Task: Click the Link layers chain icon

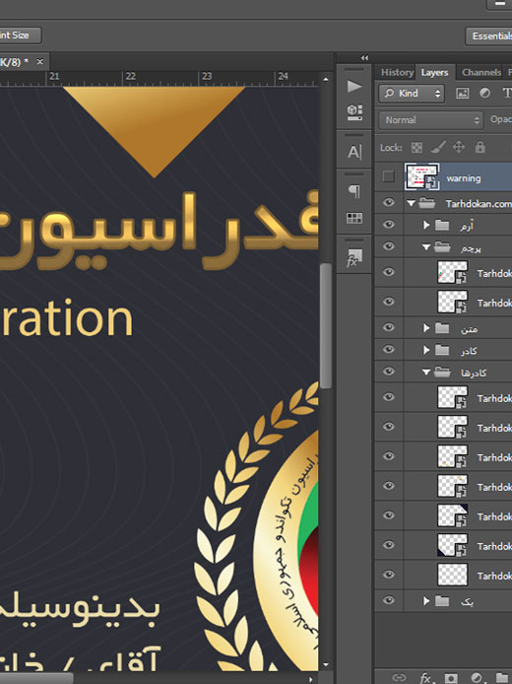Action: pyautogui.click(x=399, y=677)
